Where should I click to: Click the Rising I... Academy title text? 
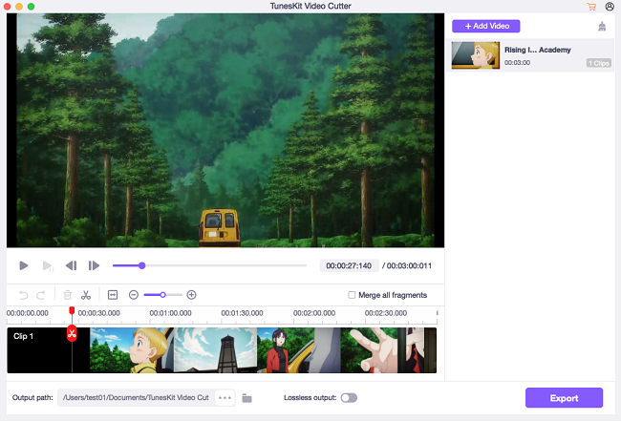(x=538, y=50)
